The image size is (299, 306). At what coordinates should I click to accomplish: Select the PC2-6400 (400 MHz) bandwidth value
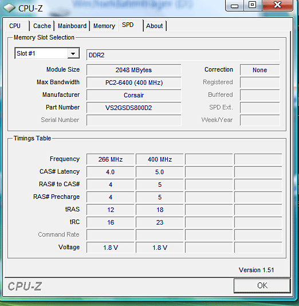(x=134, y=83)
